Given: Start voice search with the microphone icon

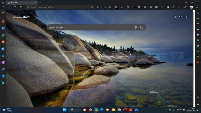Looking at the screenshot, I should pos(136,27).
